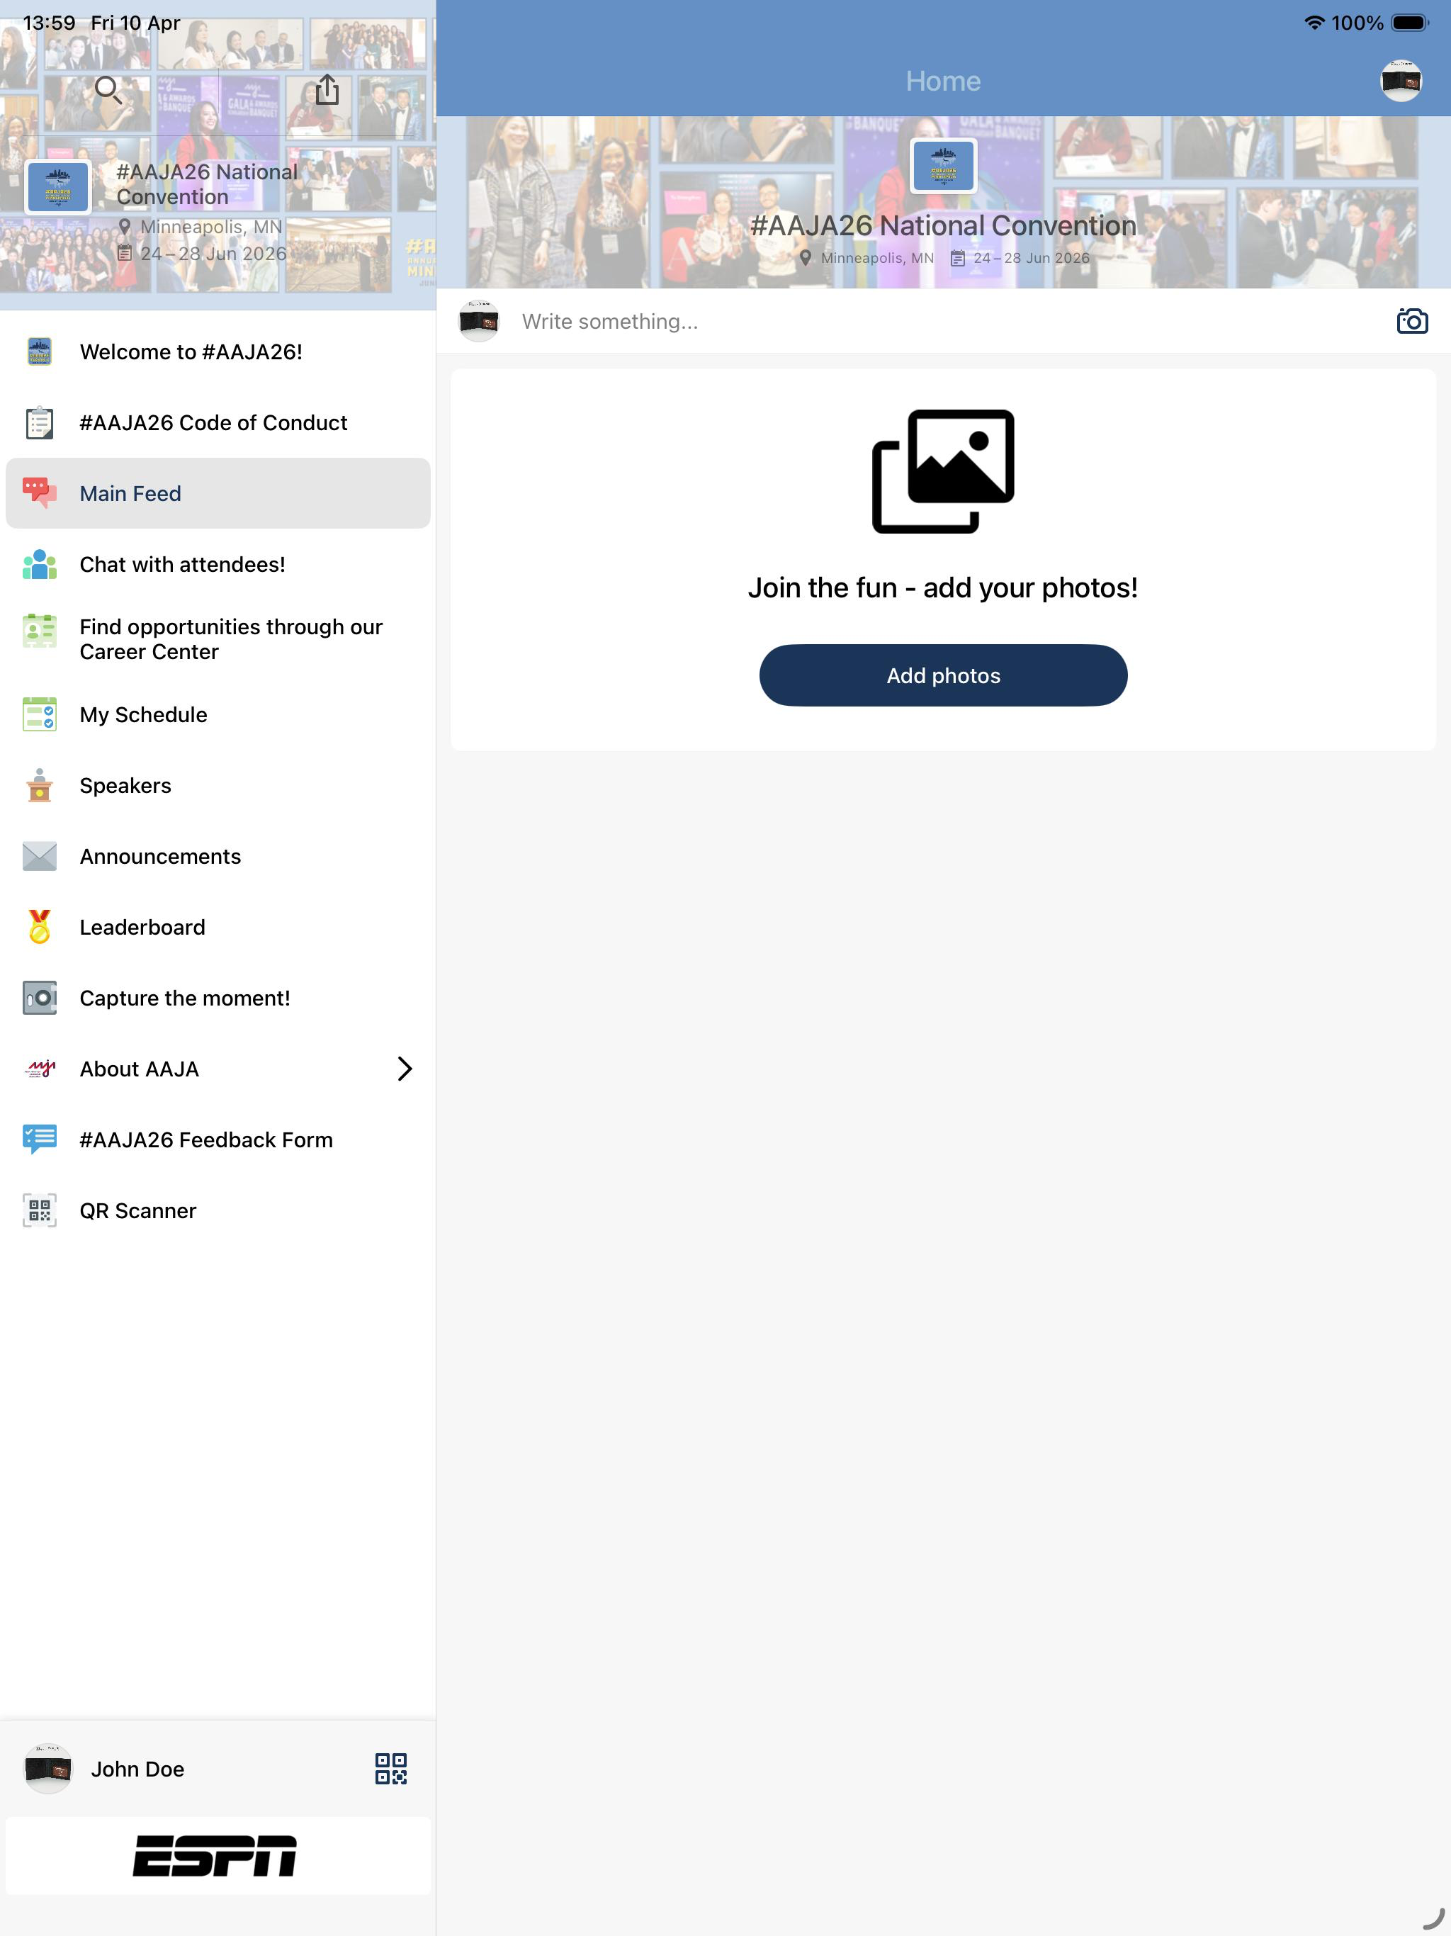
Task: Tap the Speakers podium icon
Action: tap(40, 785)
